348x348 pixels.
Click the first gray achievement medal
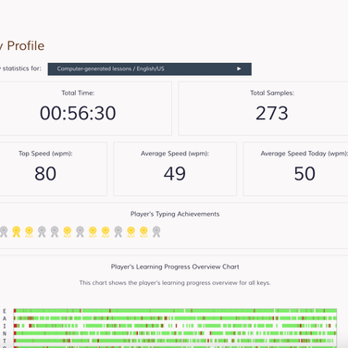pyautogui.click(x=4, y=231)
